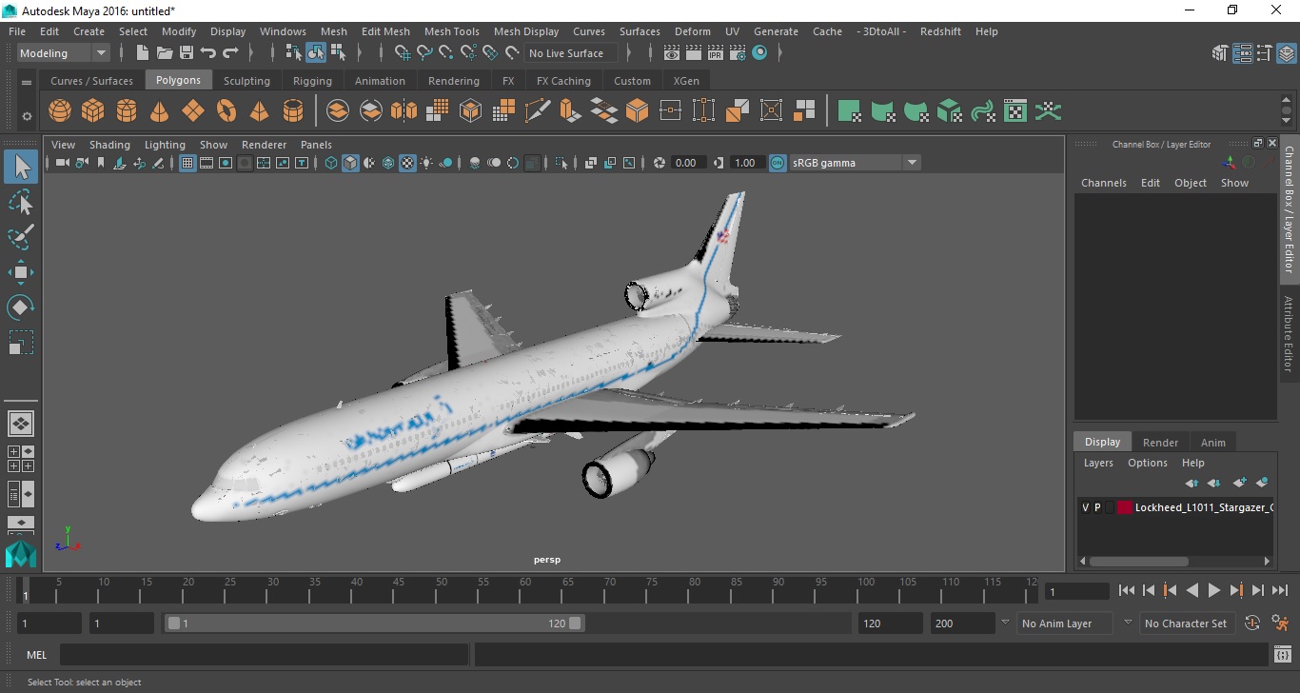The height and width of the screenshot is (693, 1300).
Task: Click the current frame input field
Action: coord(1076,591)
